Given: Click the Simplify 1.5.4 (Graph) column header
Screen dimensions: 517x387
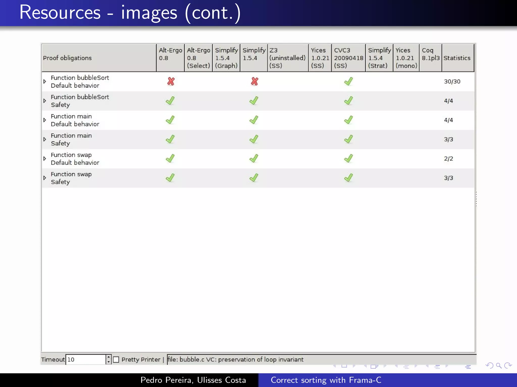Looking at the screenshot, I should (x=226, y=58).
